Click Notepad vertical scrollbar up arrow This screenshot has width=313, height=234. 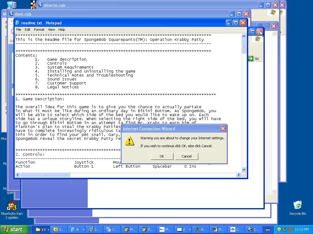[244, 36]
